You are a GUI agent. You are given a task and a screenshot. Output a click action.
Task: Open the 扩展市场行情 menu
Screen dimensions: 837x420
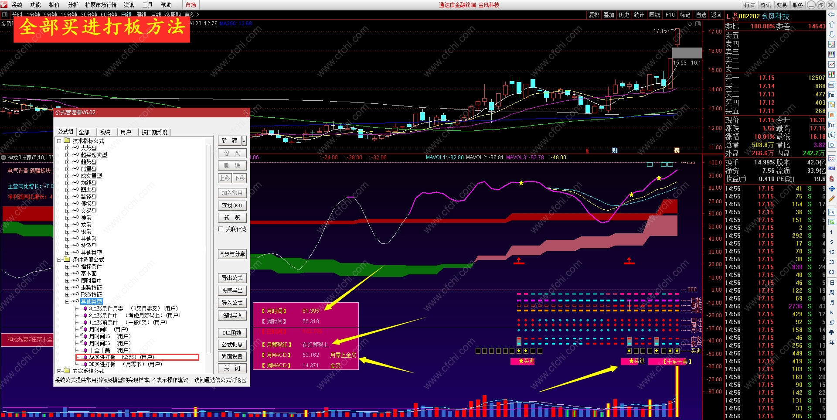pos(101,5)
